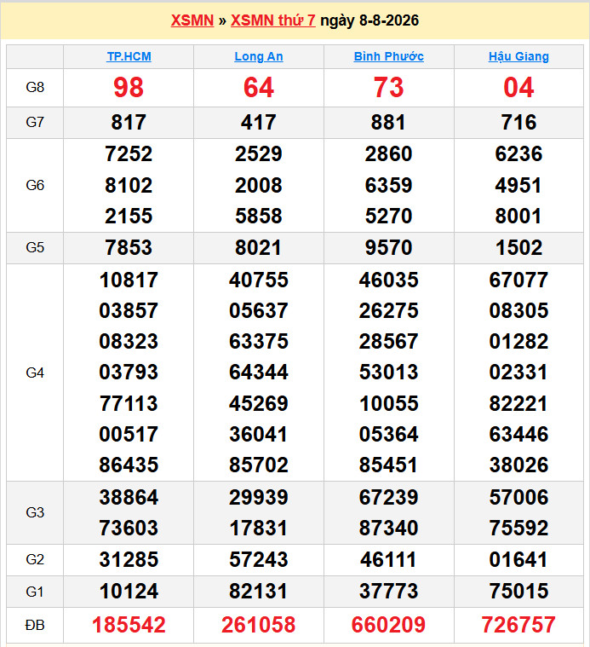Click G1 result 10124
Image resolution: width=590 pixels, height=647 pixels.
[x=129, y=592]
